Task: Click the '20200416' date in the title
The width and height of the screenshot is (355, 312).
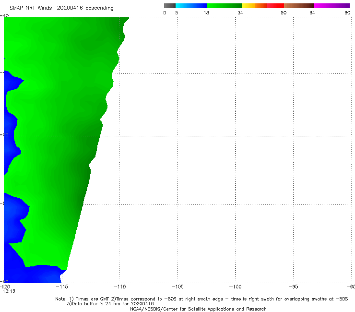Action: pos(70,8)
